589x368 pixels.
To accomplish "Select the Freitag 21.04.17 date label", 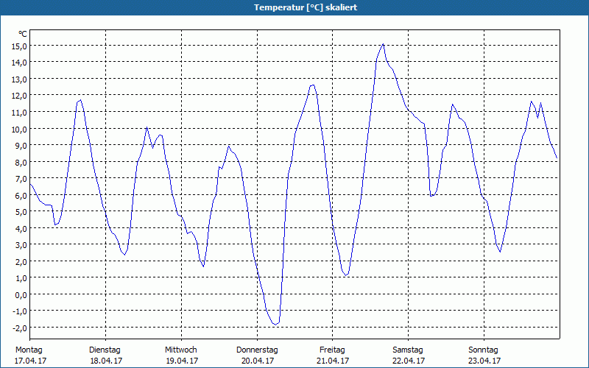I will [333, 355].
